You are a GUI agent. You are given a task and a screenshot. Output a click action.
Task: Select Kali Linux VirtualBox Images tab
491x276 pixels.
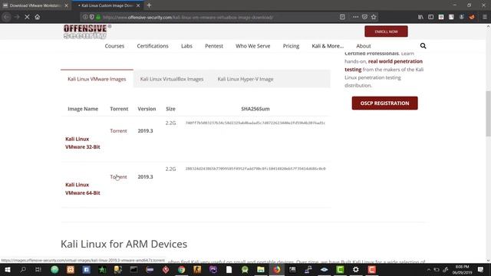[172, 79]
